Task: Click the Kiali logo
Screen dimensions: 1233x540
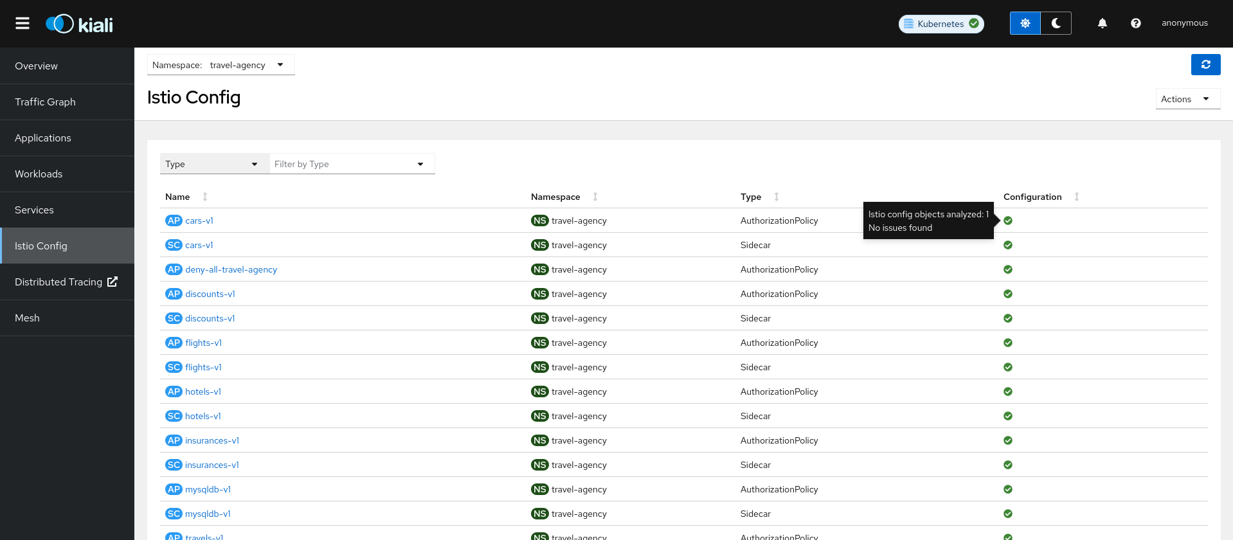Action: pos(80,24)
